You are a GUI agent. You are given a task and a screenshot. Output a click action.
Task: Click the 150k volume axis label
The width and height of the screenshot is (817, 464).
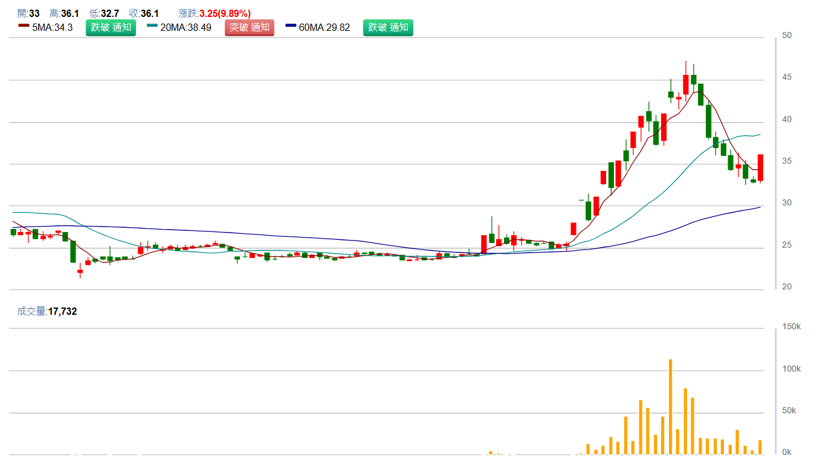click(x=791, y=327)
